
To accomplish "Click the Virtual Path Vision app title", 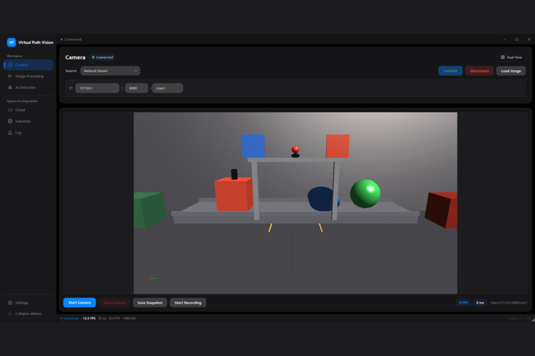I will [36, 42].
